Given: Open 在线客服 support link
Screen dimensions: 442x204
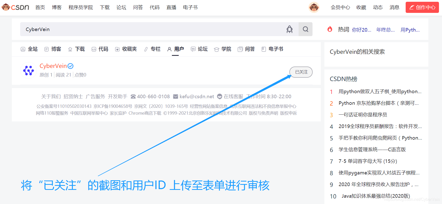Looking at the screenshot, I should 233,96.
